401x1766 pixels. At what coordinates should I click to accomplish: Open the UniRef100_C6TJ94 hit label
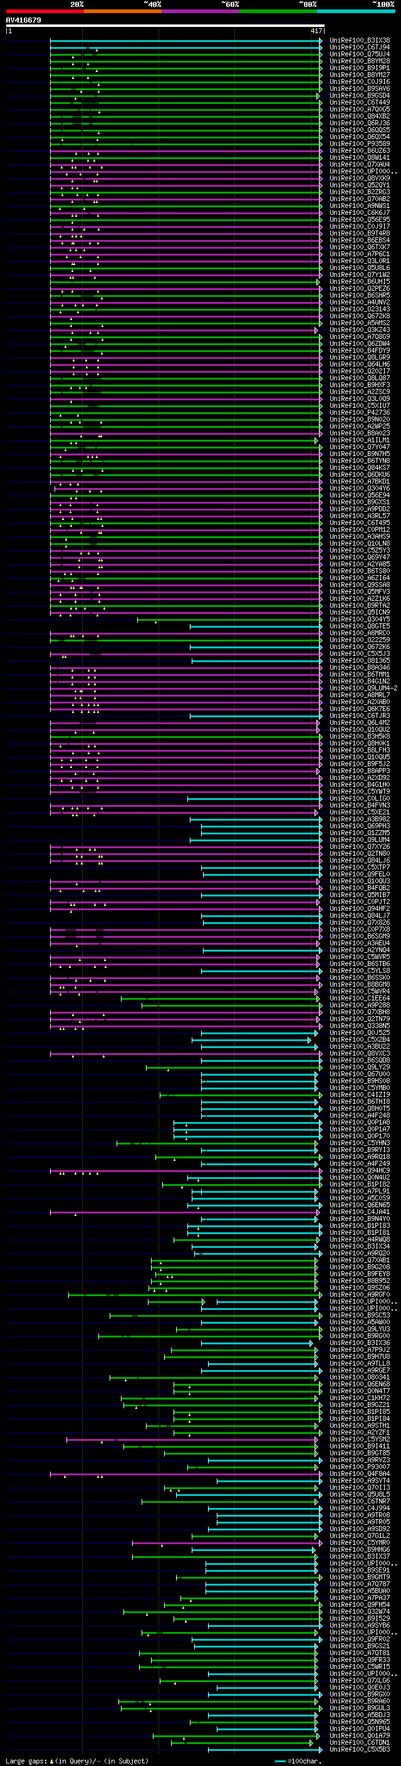pyautogui.click(x=360, y=48)
